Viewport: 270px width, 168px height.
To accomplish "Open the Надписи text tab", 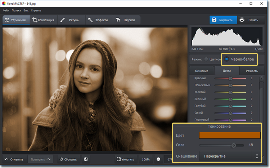I will click(126, 20).
